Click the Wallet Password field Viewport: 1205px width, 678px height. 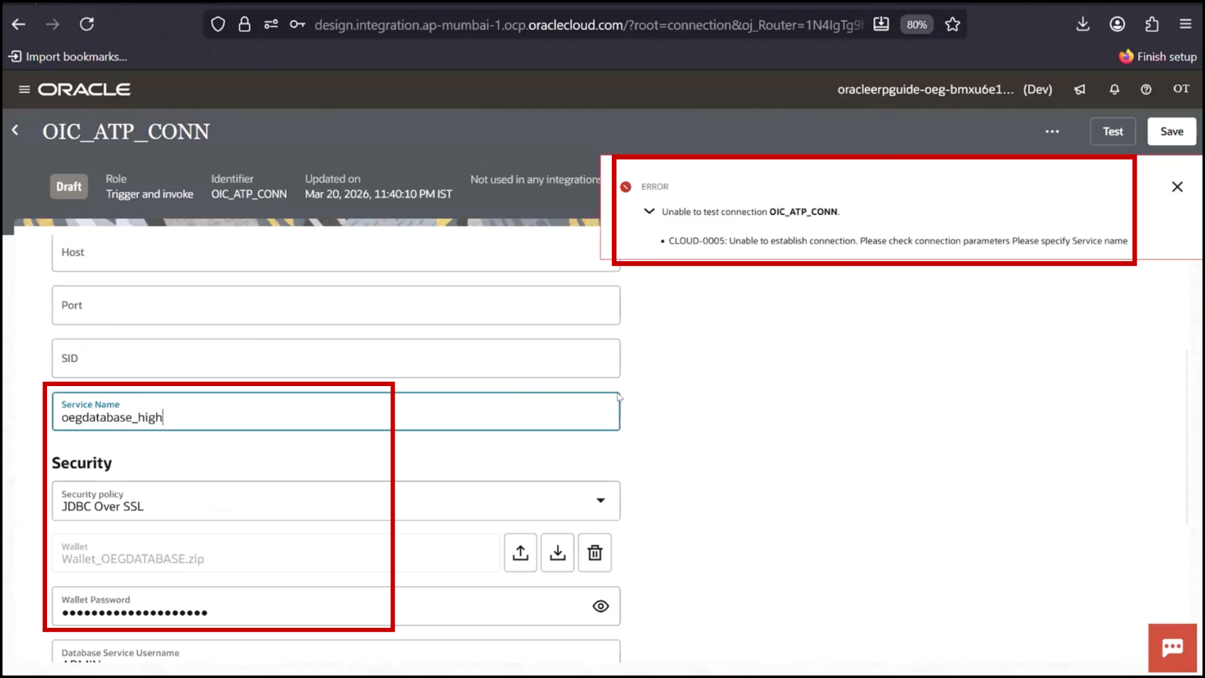pyautogui.click(x=336, y=606)
